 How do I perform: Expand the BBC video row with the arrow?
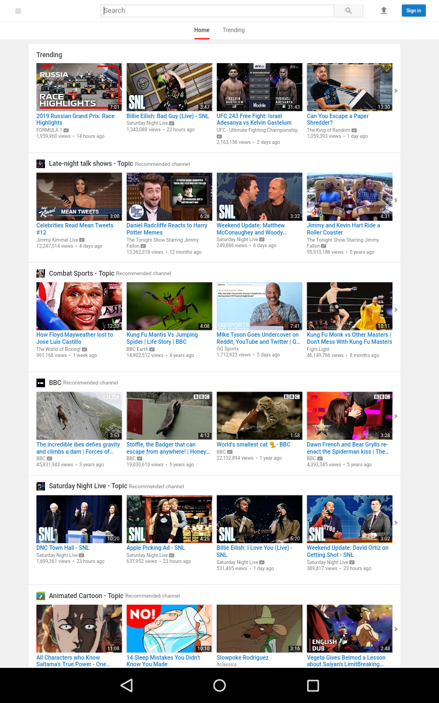[396, 416]
